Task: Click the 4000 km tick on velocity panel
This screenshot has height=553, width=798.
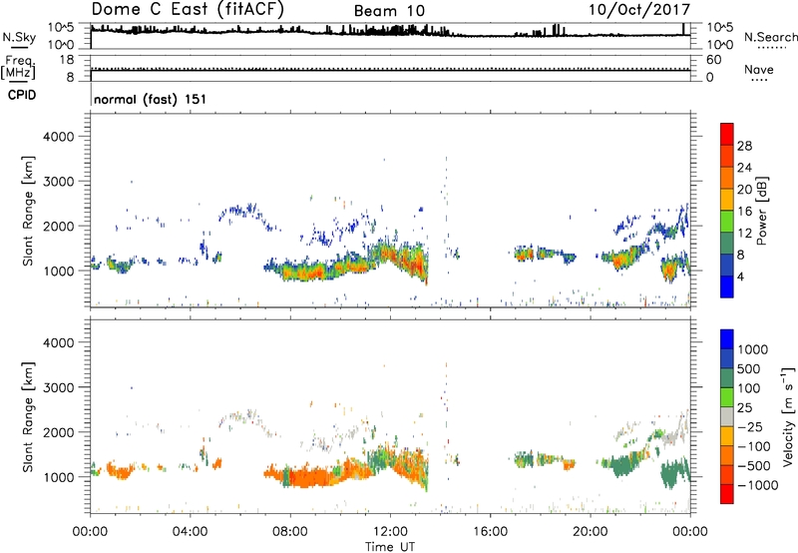Action: pyautogui.click(x=59, y=342)
